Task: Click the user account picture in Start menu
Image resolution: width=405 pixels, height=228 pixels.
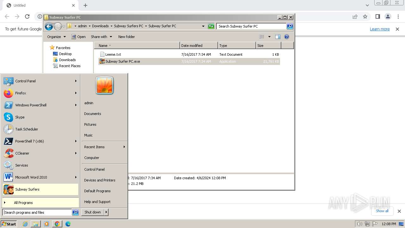Action: pos(104,85)
